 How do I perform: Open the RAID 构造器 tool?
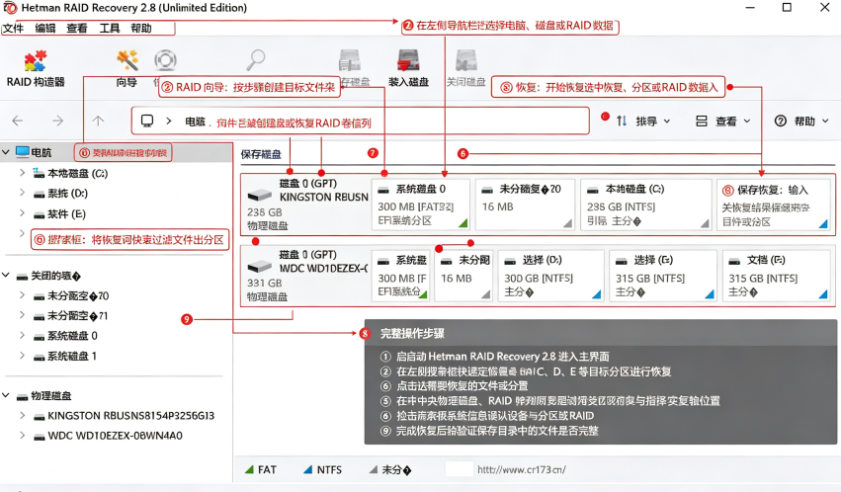click(36, 69)
